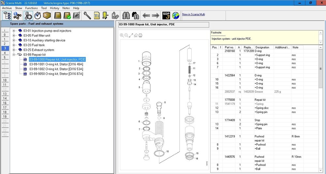Click the parts list scroll down arrow
This screenshot has height=174, width=326.
pos(320,170)
